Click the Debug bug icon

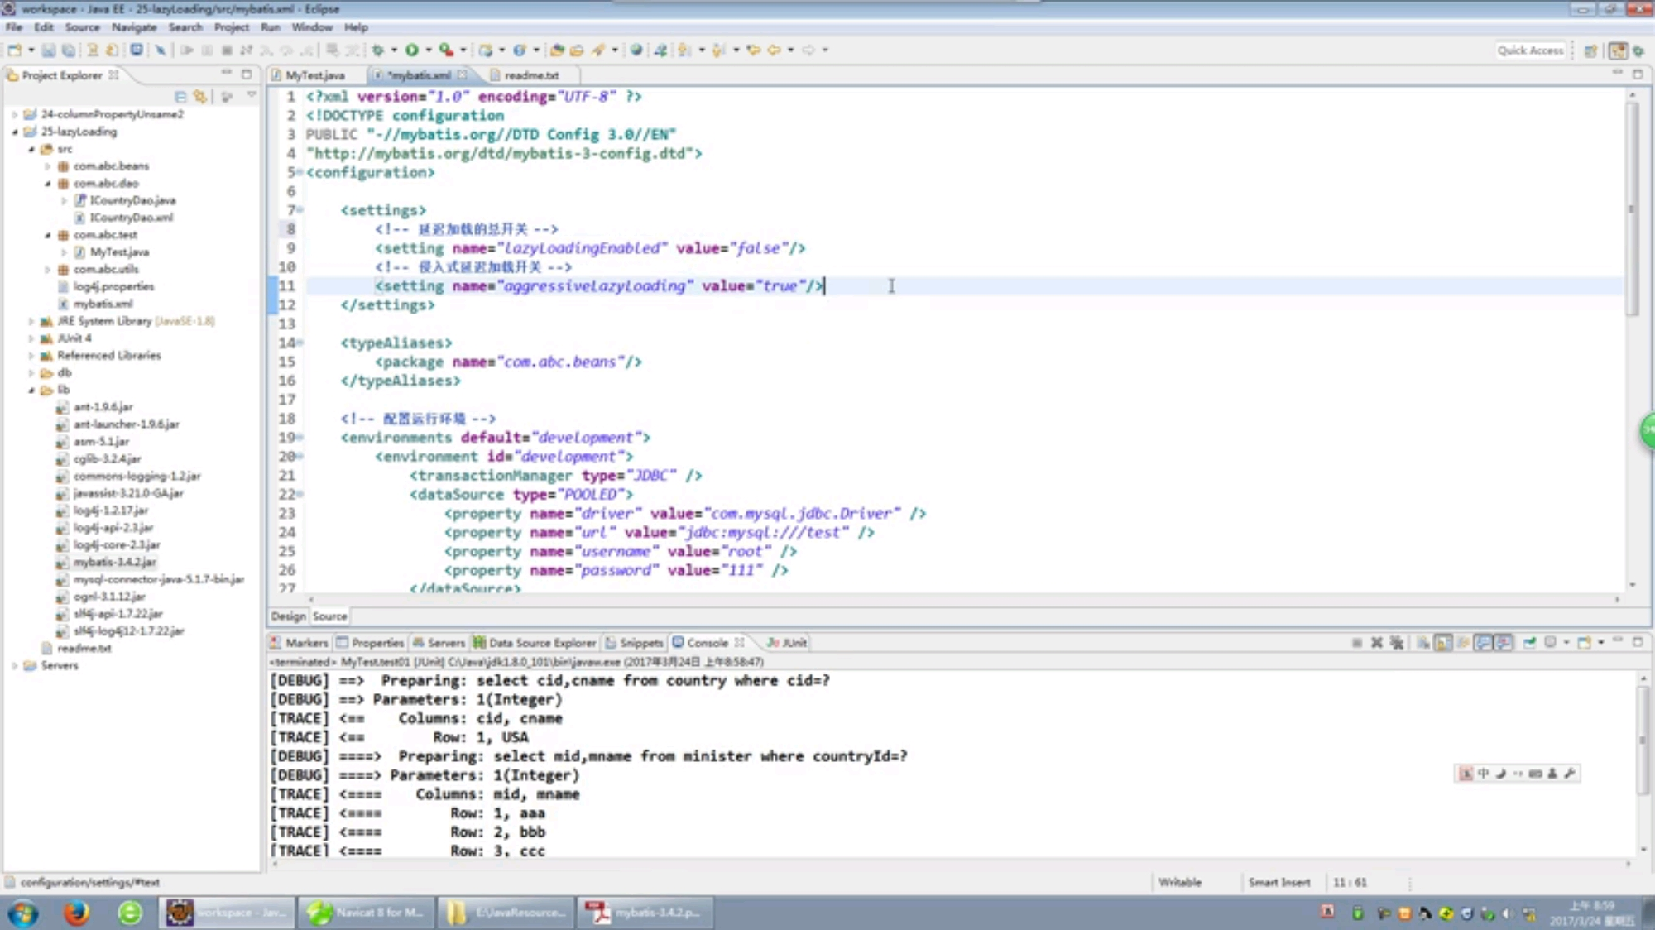pyautogui.click(x=377, y=50)
